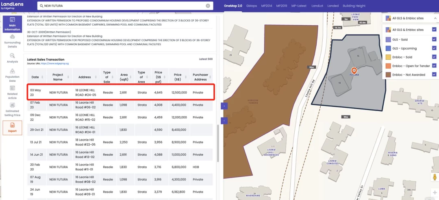Viewport: 439px width, 200px height.
Task: Switch to MP2019 tab
Action: pyautogui.click(x=282, y=6)
